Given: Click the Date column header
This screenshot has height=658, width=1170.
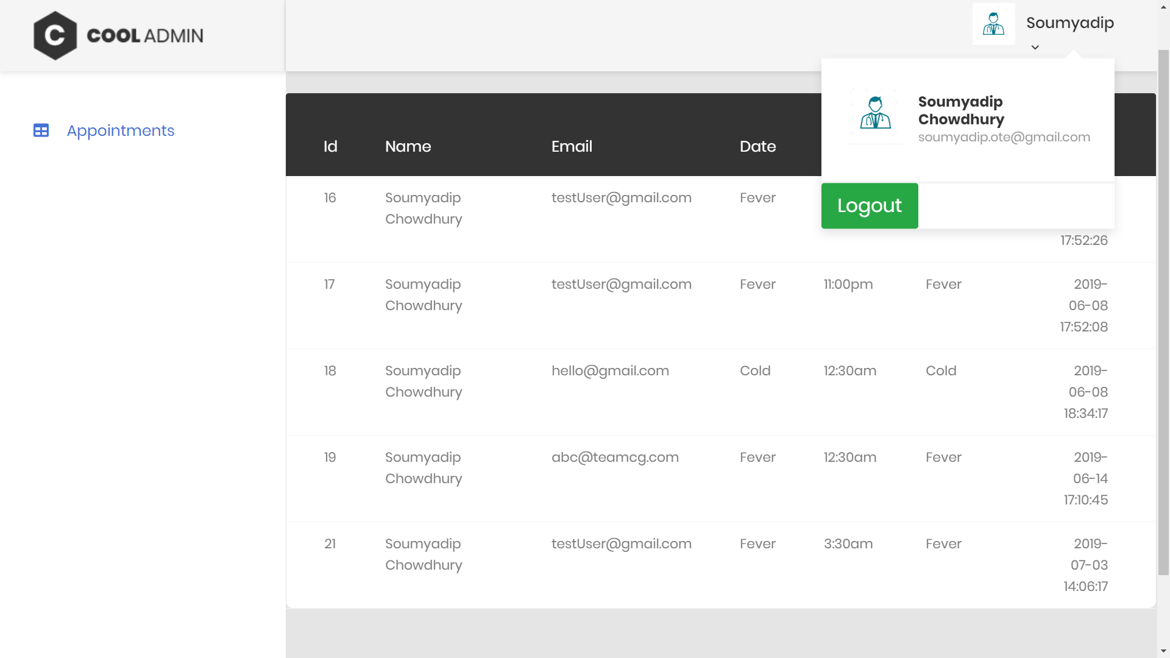Looking at the screenshot, I should 757,146.
